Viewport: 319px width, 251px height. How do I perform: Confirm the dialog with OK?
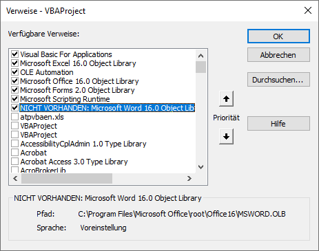pos(278,36)
